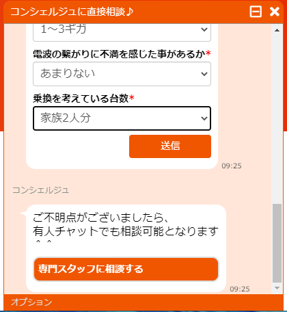This screenshot has width=287, height=312.
Task: Click the scrollbar up arrow
Action: tap(277, 30)
